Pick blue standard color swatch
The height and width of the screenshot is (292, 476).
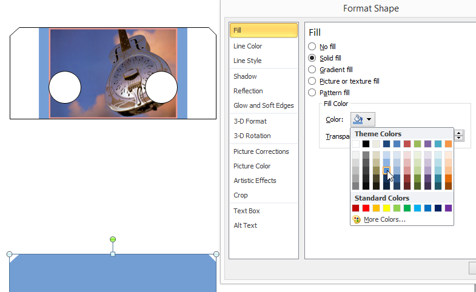tap(427, 208)
